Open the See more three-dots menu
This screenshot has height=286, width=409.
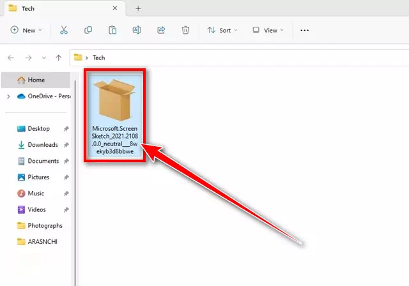(304, 31)
